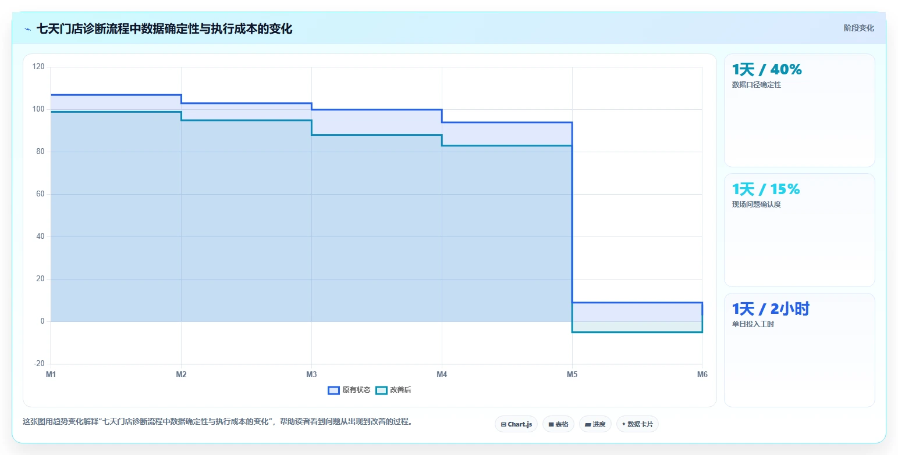
Task: Click the Chart.js tag icon
Action: pos(503,425)
